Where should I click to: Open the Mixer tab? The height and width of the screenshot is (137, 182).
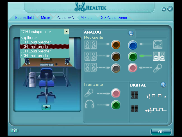click(x=46, y=17)
